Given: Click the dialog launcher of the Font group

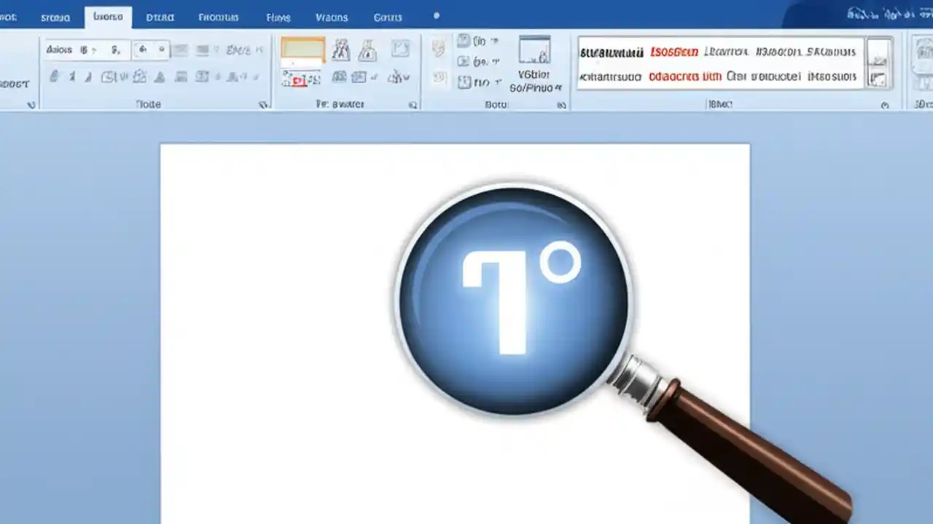Looking at the screenshot, I should 264,104.
